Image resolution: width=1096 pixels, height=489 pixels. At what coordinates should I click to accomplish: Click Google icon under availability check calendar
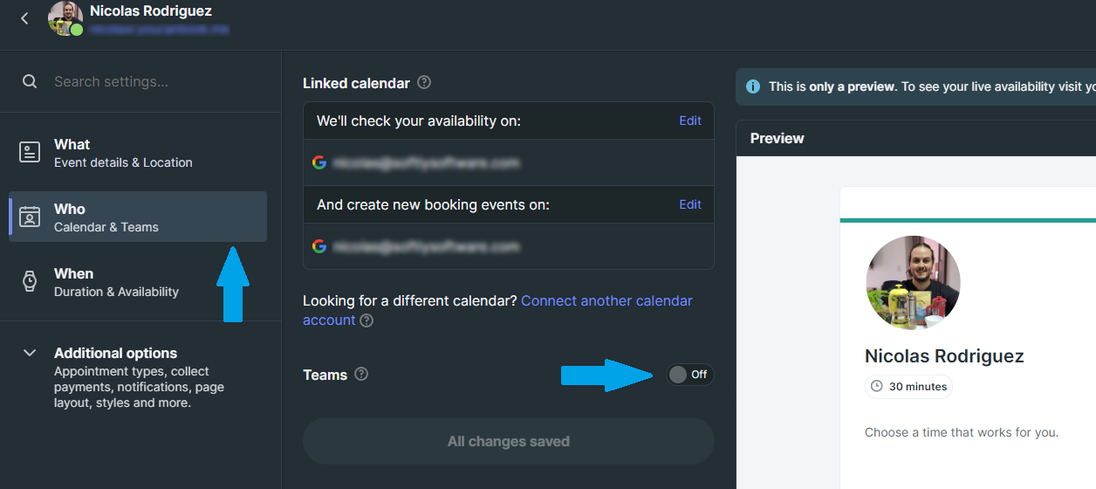[x=319, y=162]
